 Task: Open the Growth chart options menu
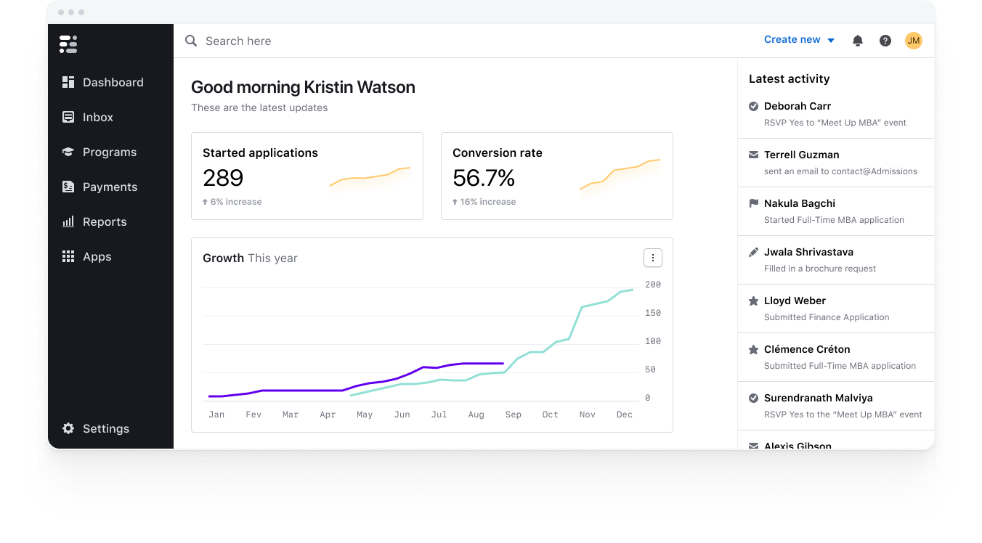pos(652,258)
